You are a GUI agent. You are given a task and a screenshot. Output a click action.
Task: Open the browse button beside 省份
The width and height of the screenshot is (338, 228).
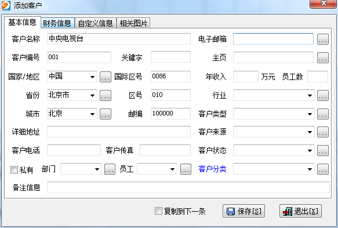106,95
